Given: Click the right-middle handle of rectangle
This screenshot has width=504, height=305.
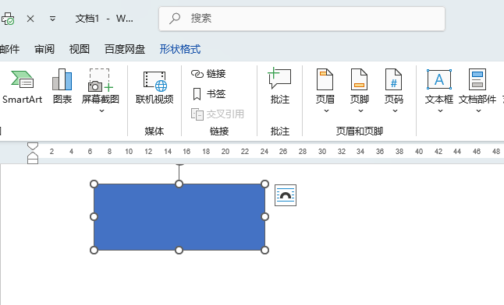Looking at the screenshot, I should coord(264,217).
